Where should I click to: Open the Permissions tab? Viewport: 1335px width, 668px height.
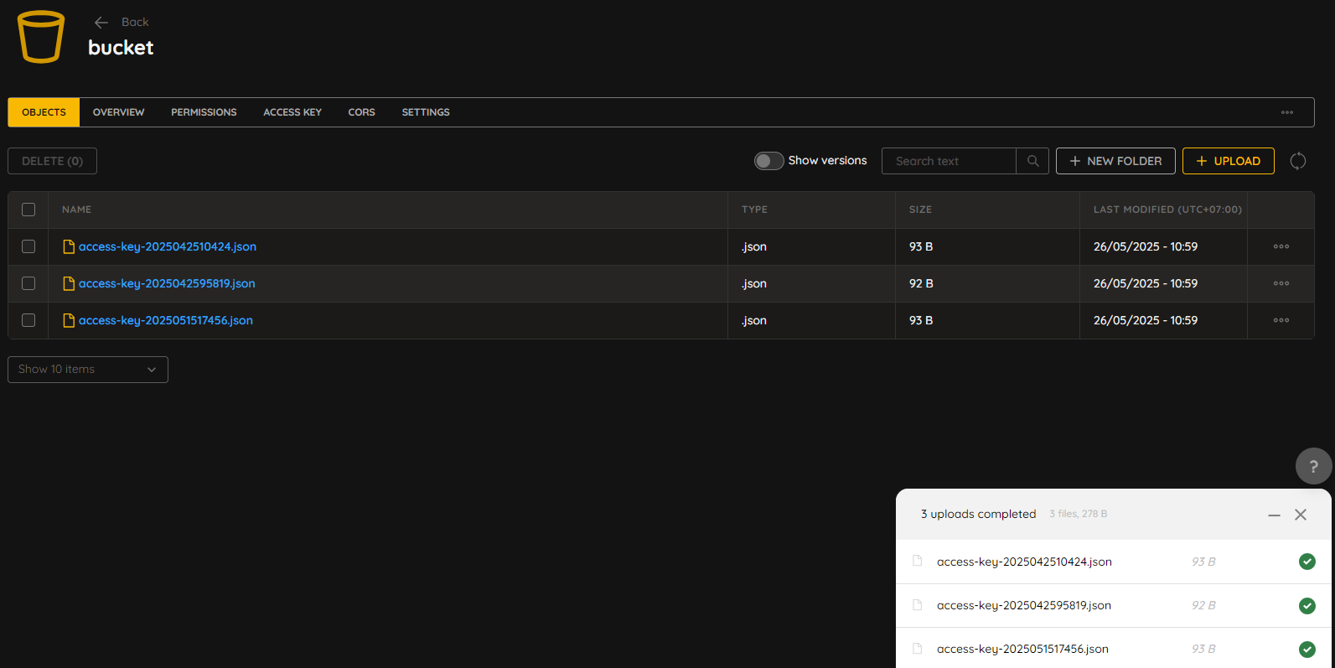(x=204, y=112)
